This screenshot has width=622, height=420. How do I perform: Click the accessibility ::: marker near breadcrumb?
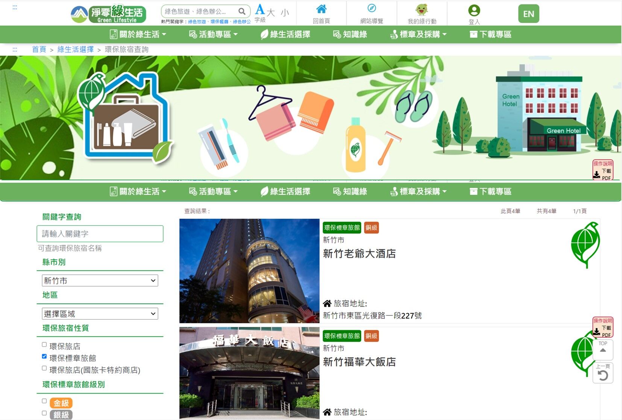tap(15, 49)
